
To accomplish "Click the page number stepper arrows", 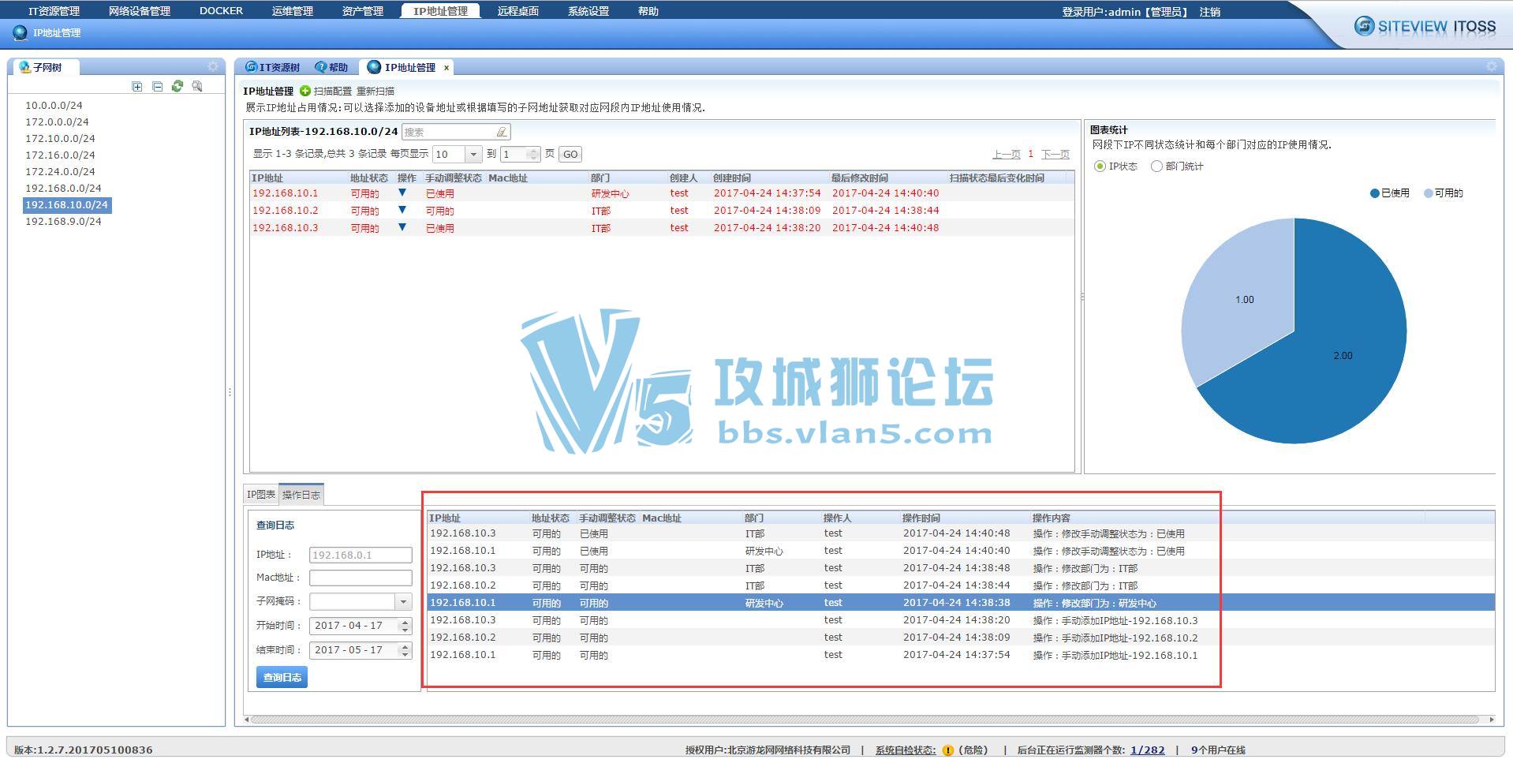I will [534, 155].
